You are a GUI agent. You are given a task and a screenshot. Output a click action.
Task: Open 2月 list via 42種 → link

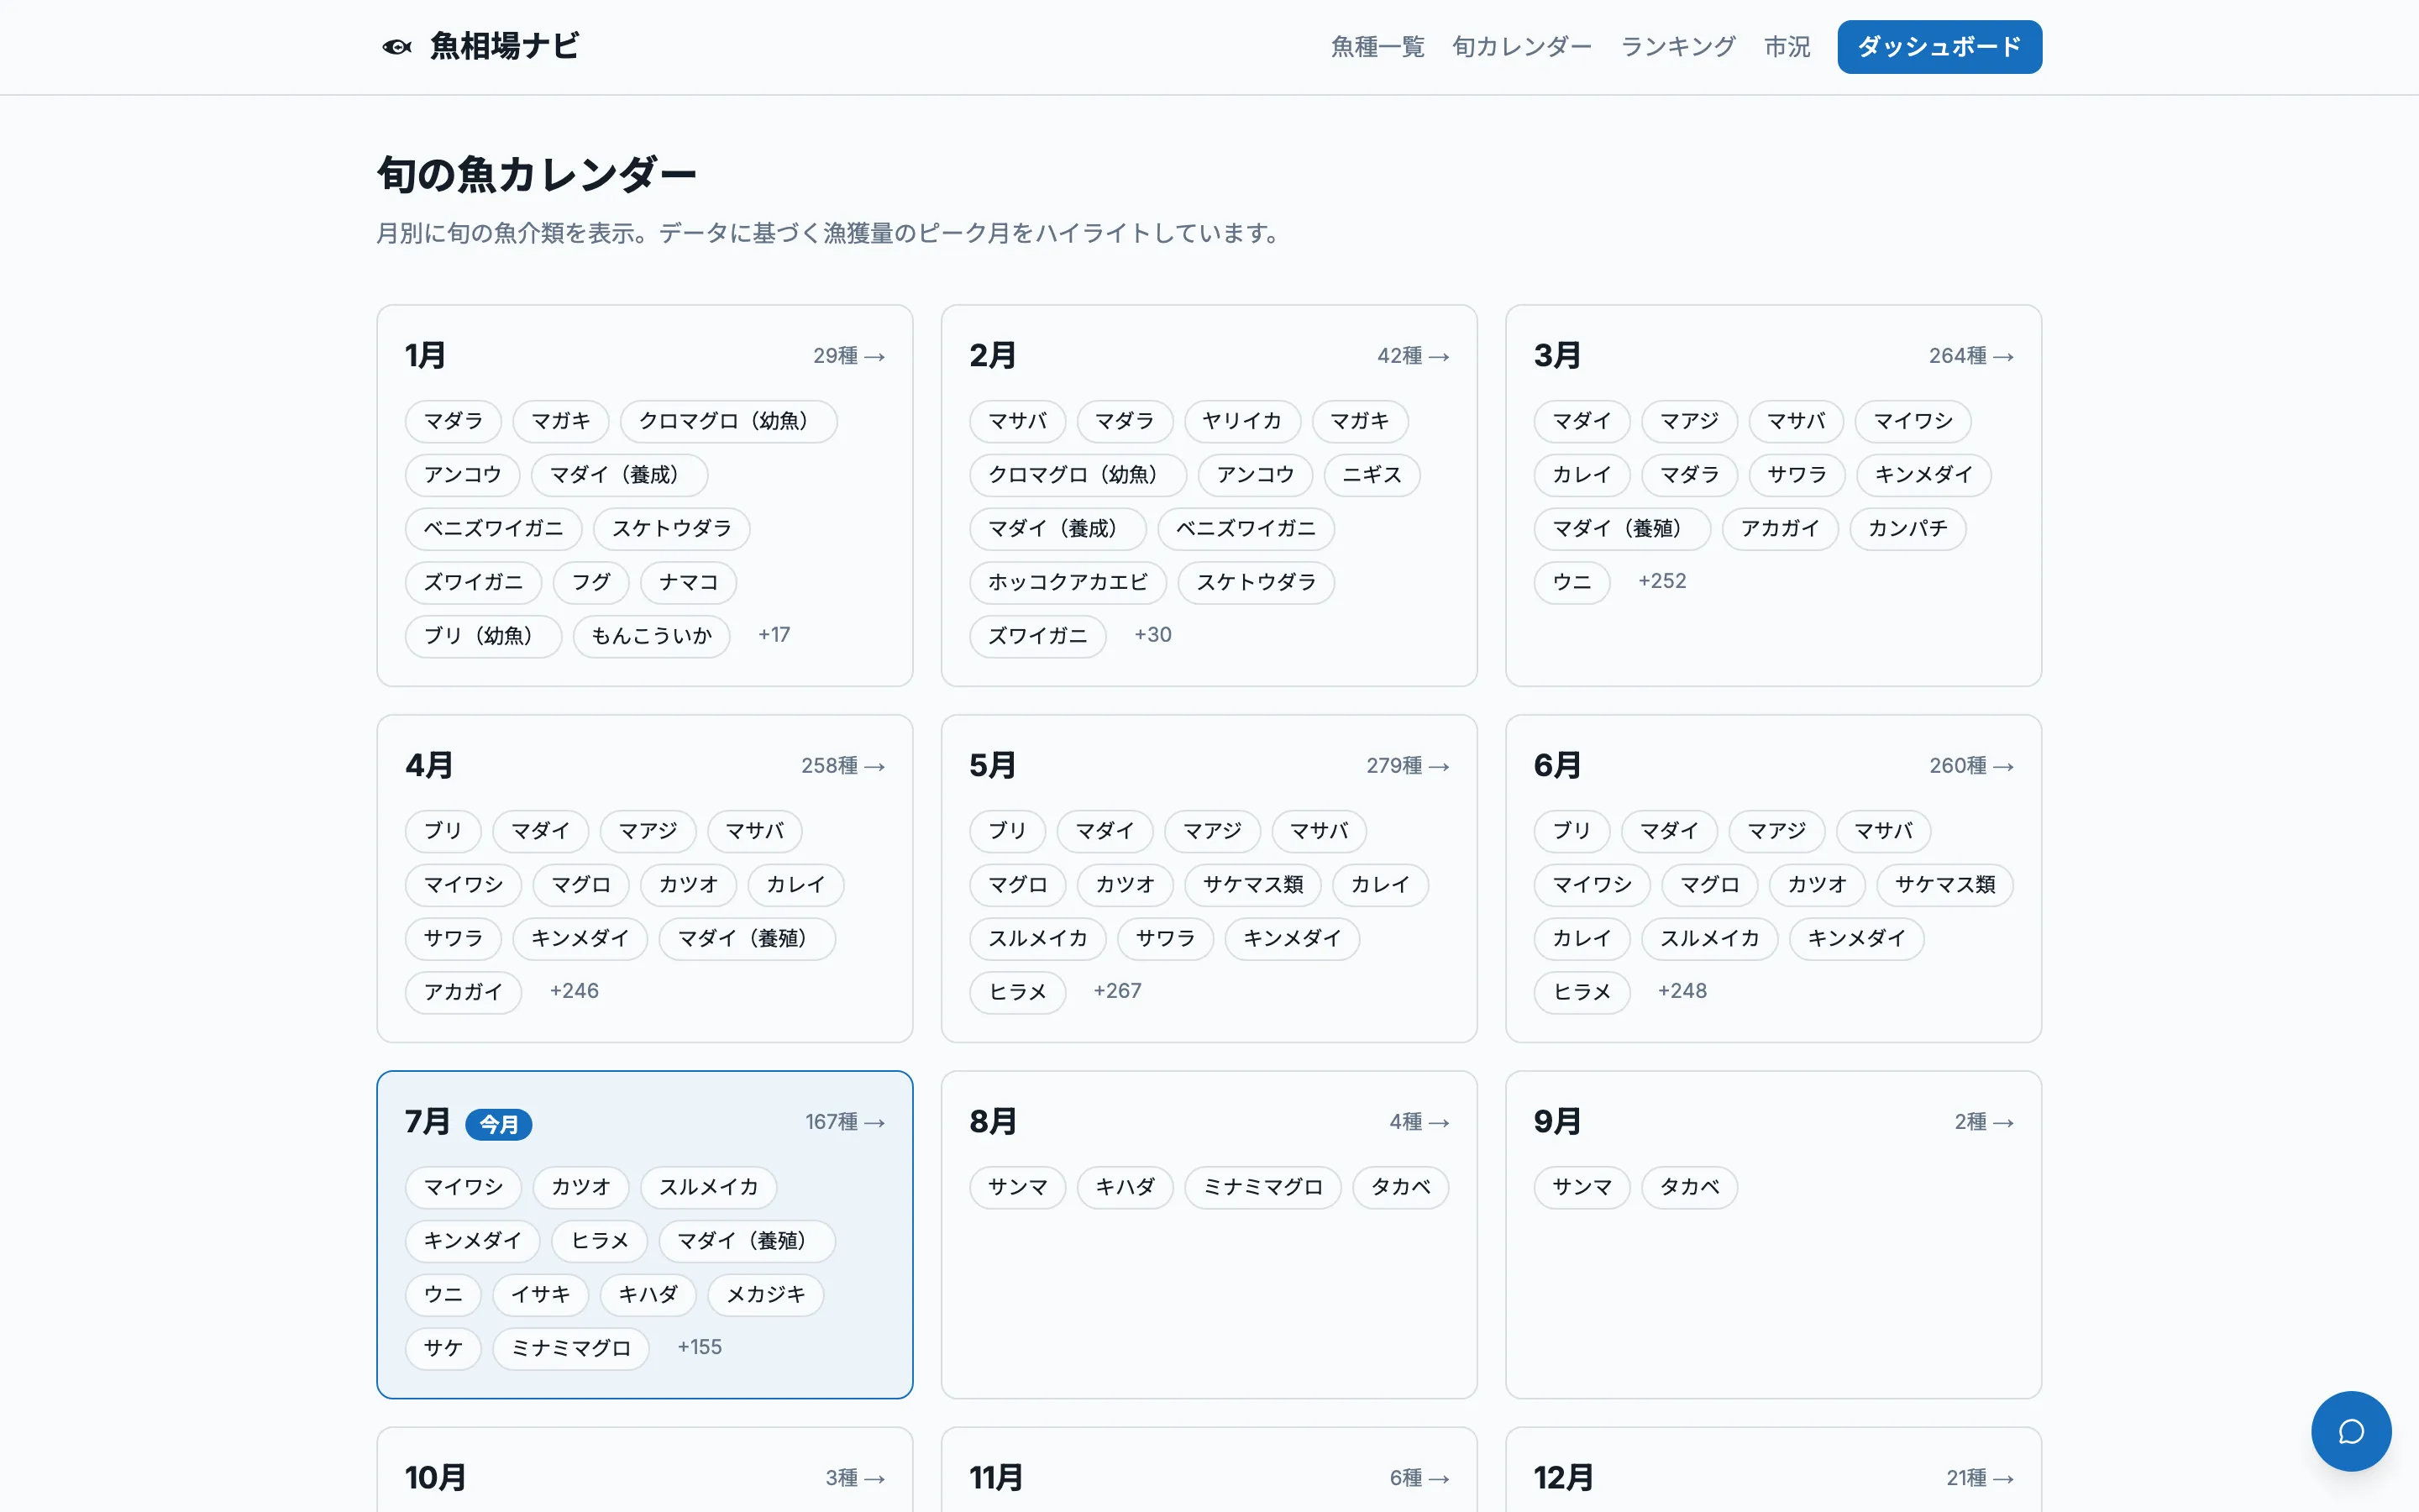1413,356
